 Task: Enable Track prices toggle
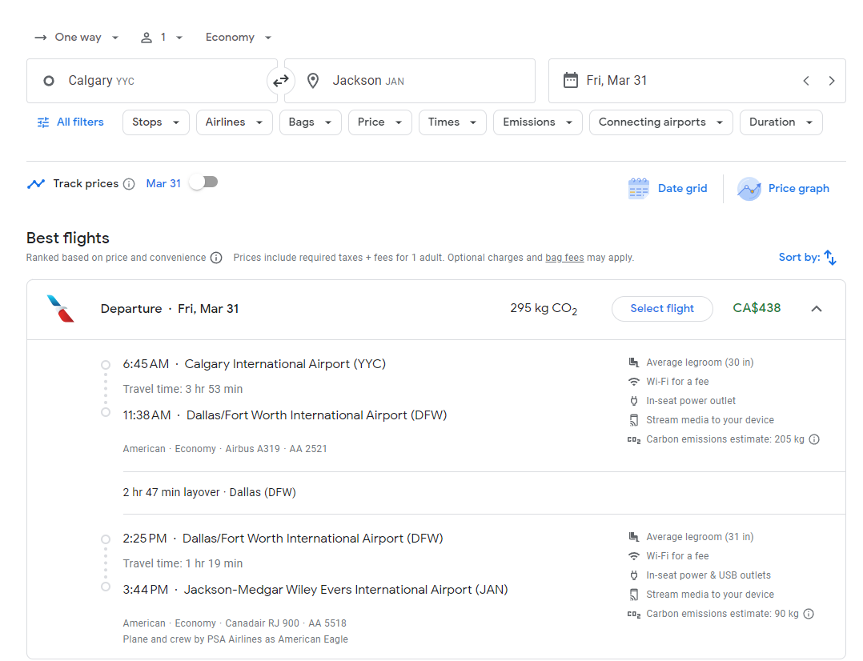203,182
